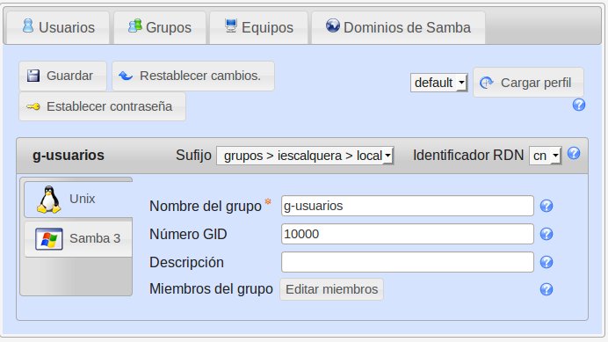Screen dimensions: 608x342
Task: Click the load profile arrow icon
Action: (x=486, y=83)
